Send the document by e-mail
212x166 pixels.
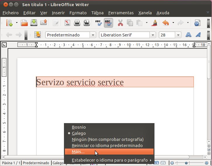point(44,23)
